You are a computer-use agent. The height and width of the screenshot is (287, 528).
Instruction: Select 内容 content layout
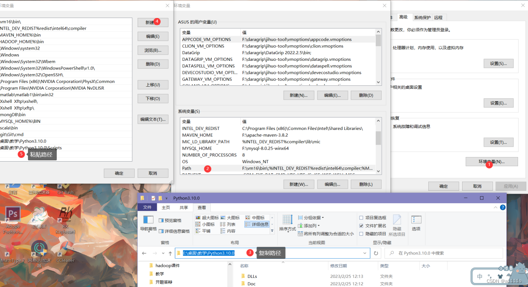pyautogui.click(x=228, y=231)
